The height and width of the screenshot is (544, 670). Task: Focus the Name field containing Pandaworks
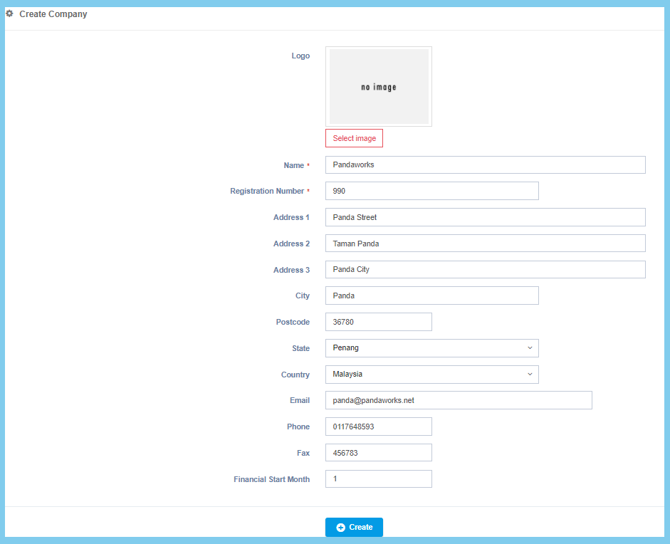[485, 165]
